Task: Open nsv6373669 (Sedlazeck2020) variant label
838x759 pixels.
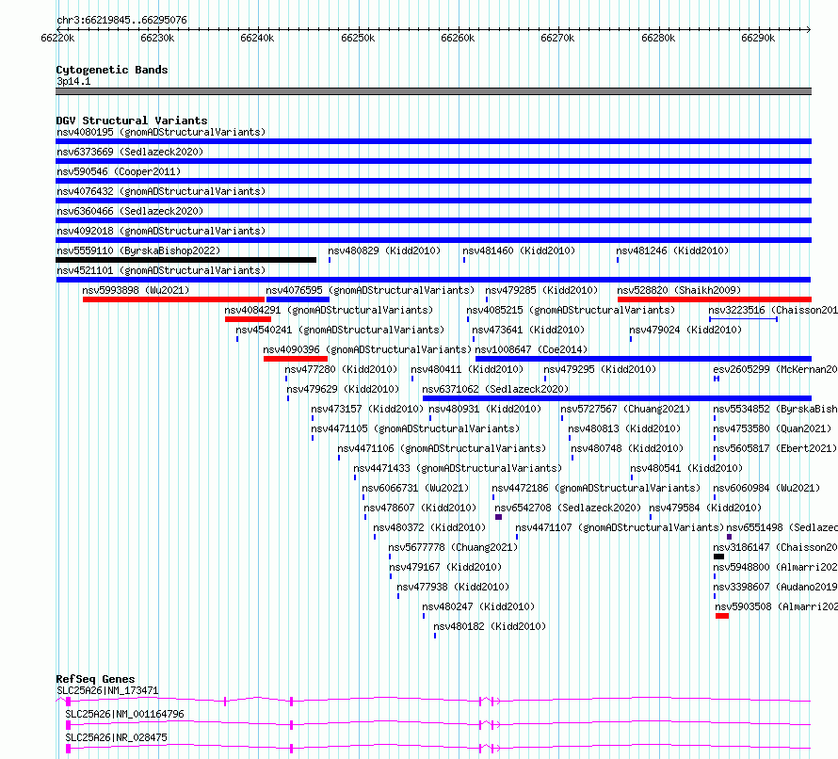Action: coord(130,152)
